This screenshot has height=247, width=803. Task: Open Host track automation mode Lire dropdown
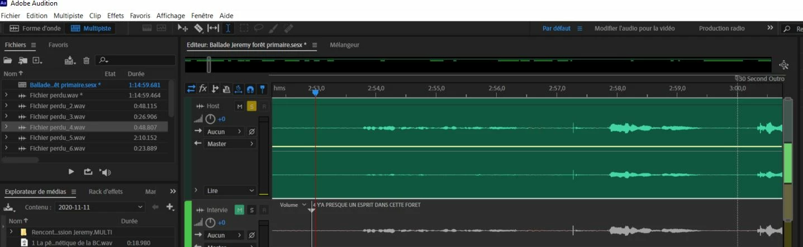(x=230, y=191)
